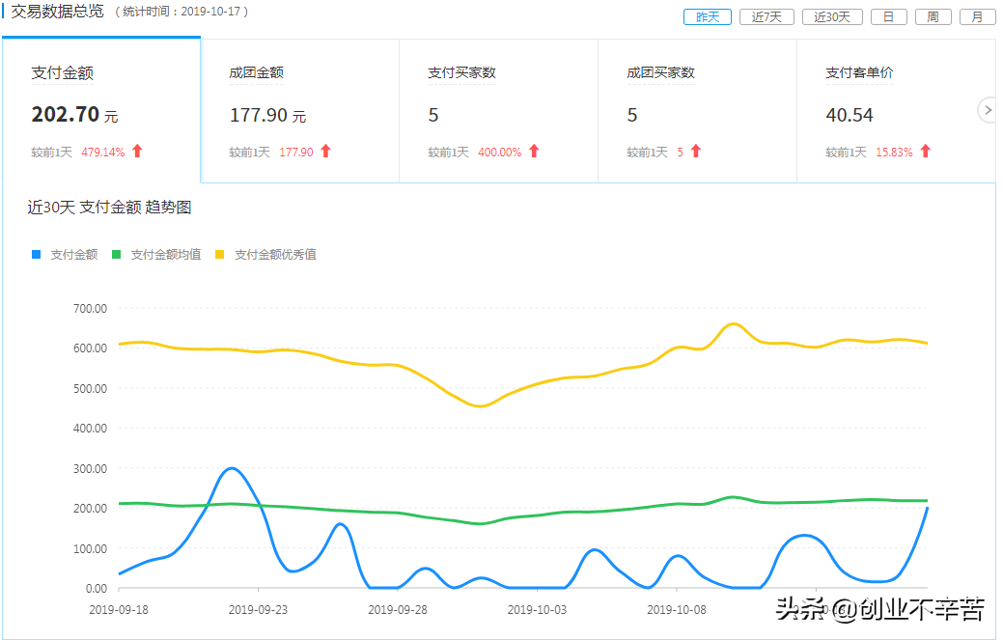Viewport: 1003px width, 640px height.
Task: Click the 202.70 元 payment amount value
Action: 75,115
